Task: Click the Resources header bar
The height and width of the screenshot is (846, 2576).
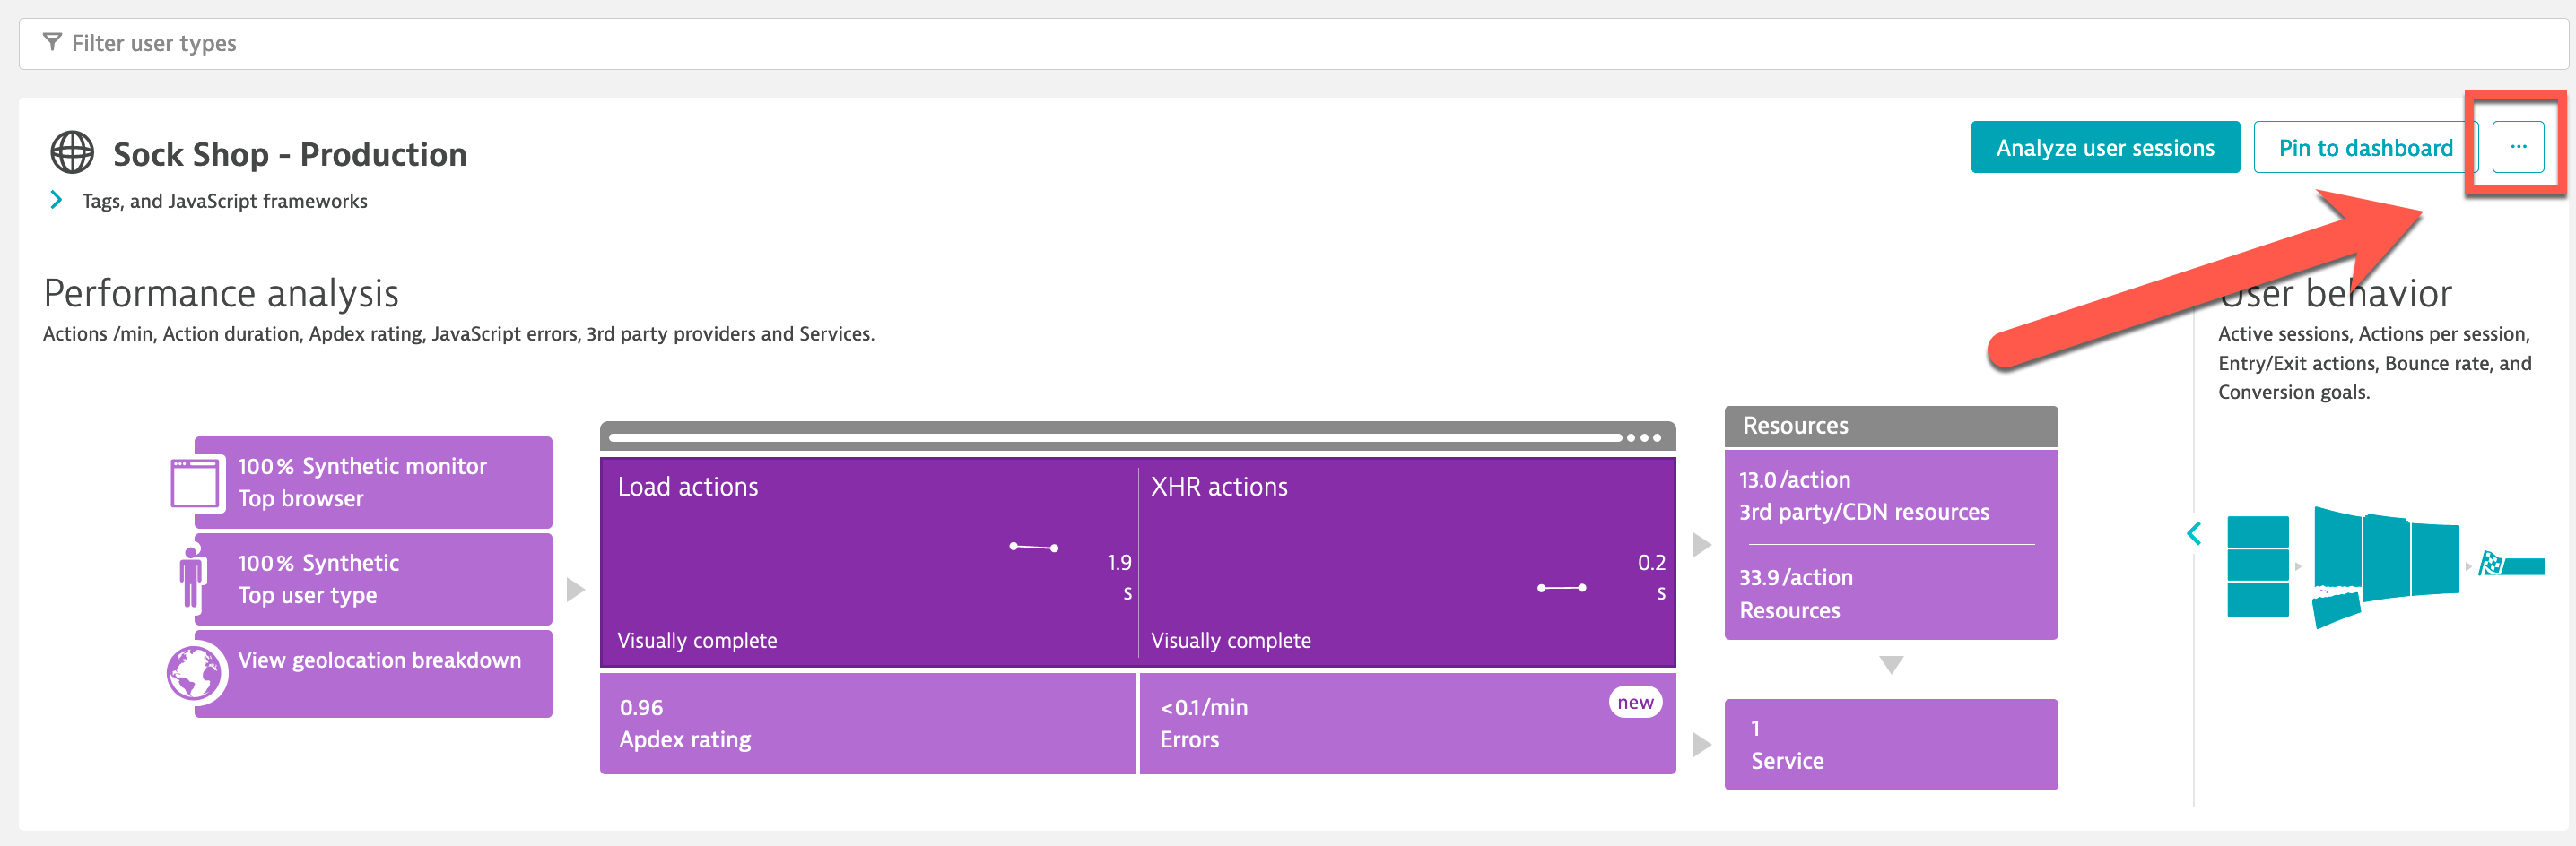Action: pos(1891,426)
